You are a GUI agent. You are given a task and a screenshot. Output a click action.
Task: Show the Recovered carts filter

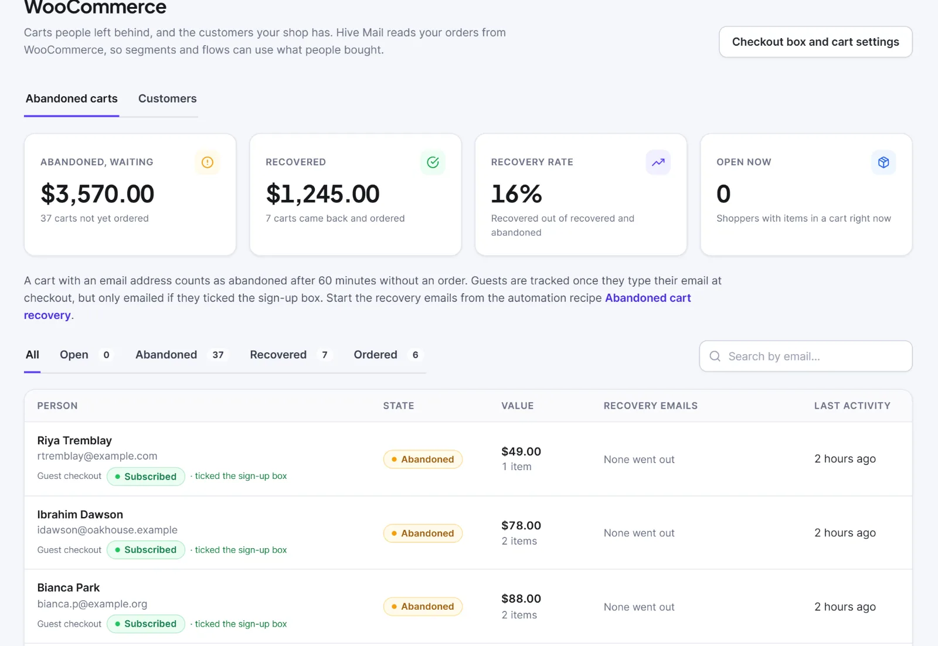point(291,355)
